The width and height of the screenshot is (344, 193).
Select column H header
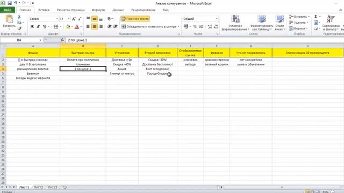coord(307,46)
